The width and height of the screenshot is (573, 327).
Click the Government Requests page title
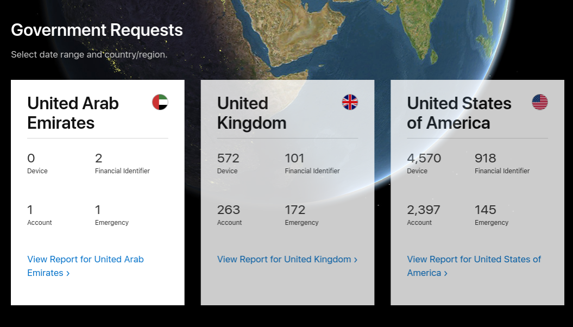tap(97, 30)
